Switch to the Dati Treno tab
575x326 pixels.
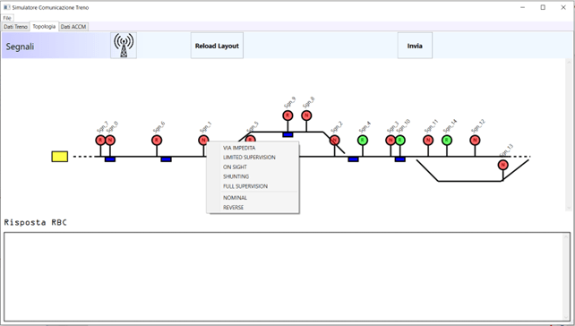tap(16, 27)
